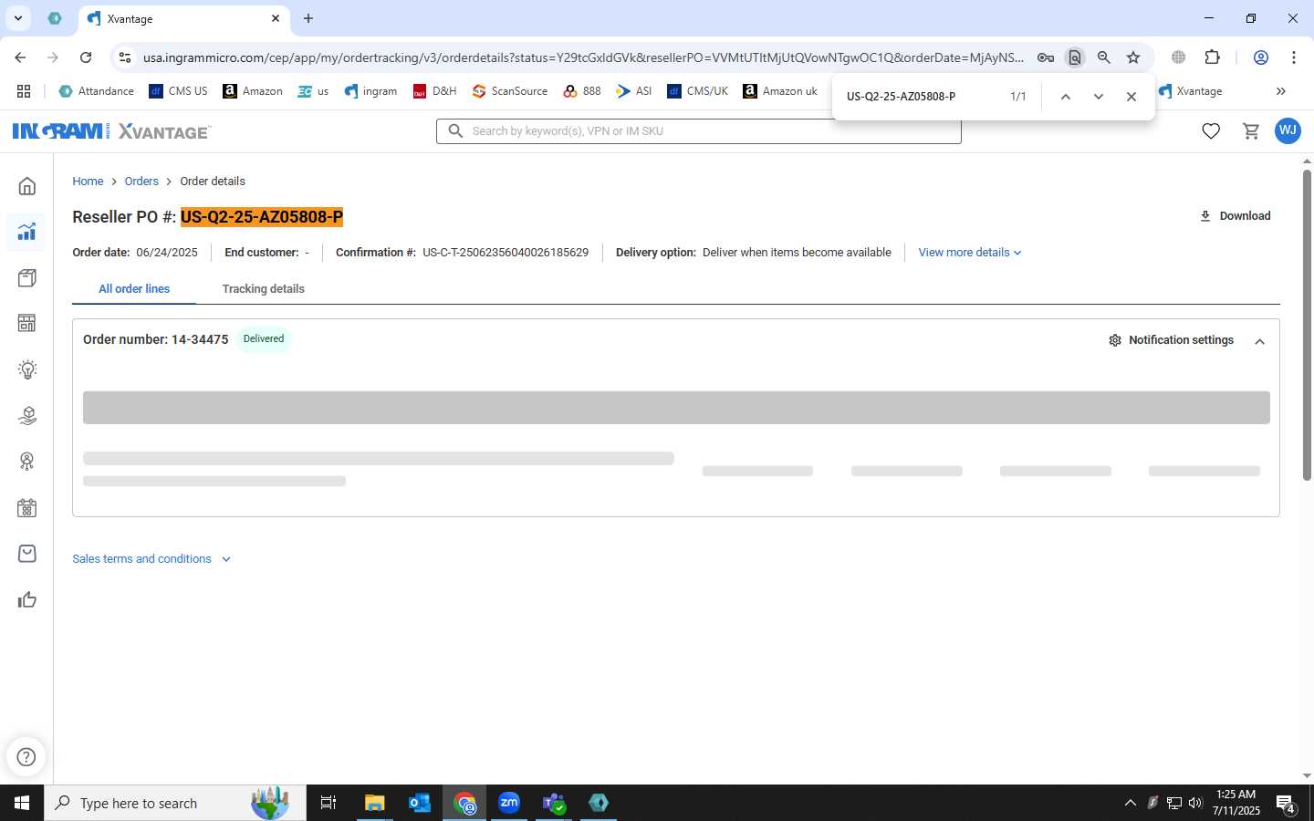The image size is (1314, 821).
Task: Open the Attandance bookmark
Action: (x=97, y=91)
